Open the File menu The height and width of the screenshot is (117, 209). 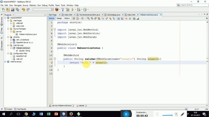tap(2, 5)
